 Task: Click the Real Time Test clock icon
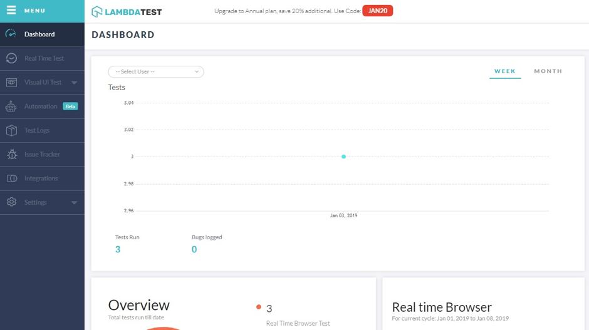(x=11, y=58)
